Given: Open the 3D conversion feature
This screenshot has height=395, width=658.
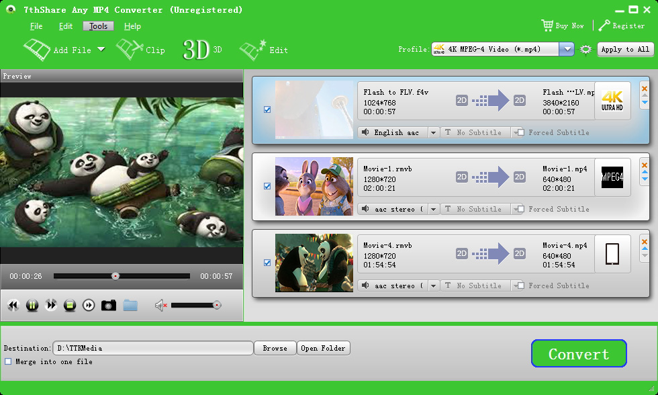Looking at the screenshot, I should tap(199, 49).
